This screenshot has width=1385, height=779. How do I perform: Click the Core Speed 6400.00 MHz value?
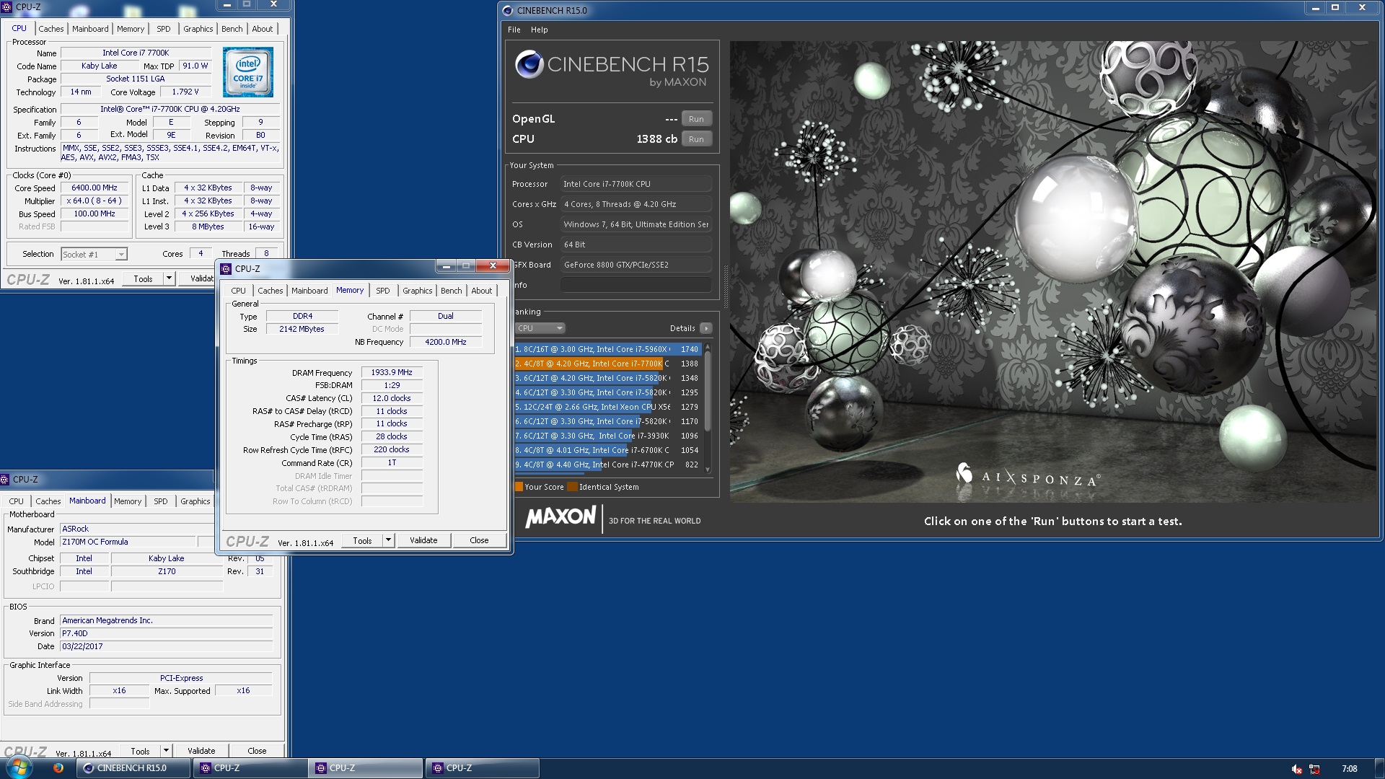point(94,188)
